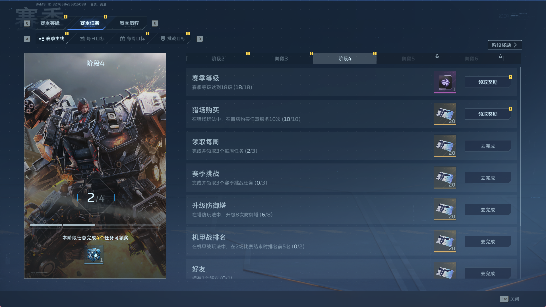Click the ticket reward icon for 领取每周
The image size is (546, 307).
pyautogui.click(x=445, y=146)
